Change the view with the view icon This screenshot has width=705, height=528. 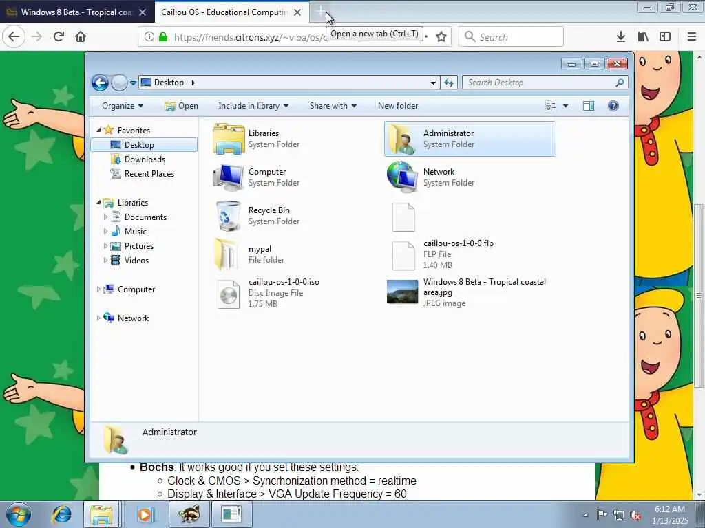[x=551, y=106]
